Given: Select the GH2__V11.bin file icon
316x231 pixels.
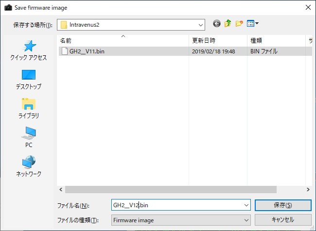Looking at the screenshot, I should 65,51.
